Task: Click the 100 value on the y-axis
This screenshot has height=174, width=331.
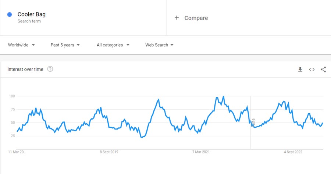Action: (12, 96)
